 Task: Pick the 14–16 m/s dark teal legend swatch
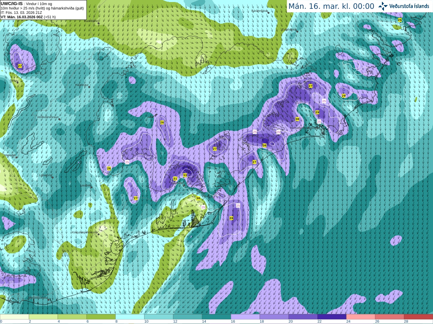216,317
